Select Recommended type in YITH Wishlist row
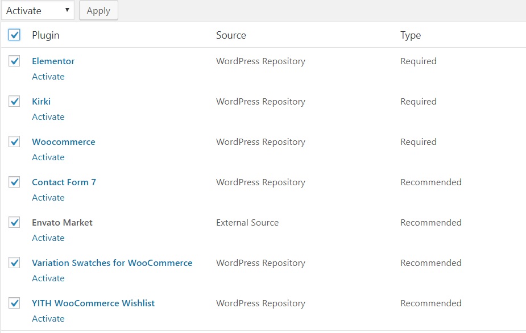 (x=431, y=303)
